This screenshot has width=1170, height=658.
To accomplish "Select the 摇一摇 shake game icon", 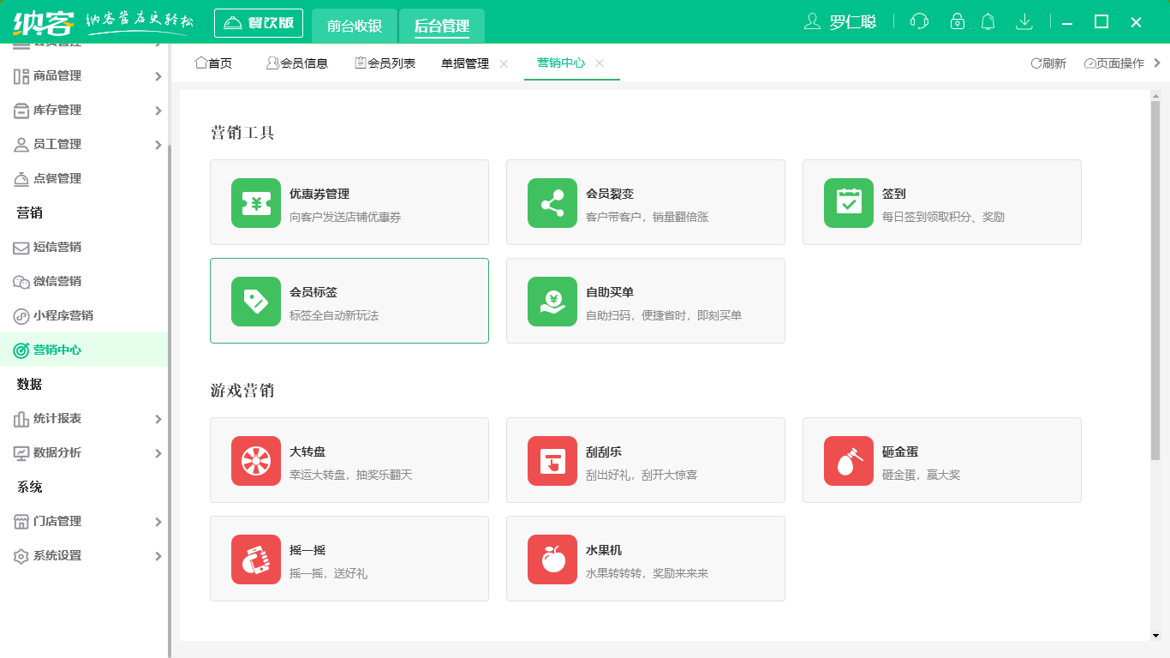I will pyautogui.click(x=255, y=559).
